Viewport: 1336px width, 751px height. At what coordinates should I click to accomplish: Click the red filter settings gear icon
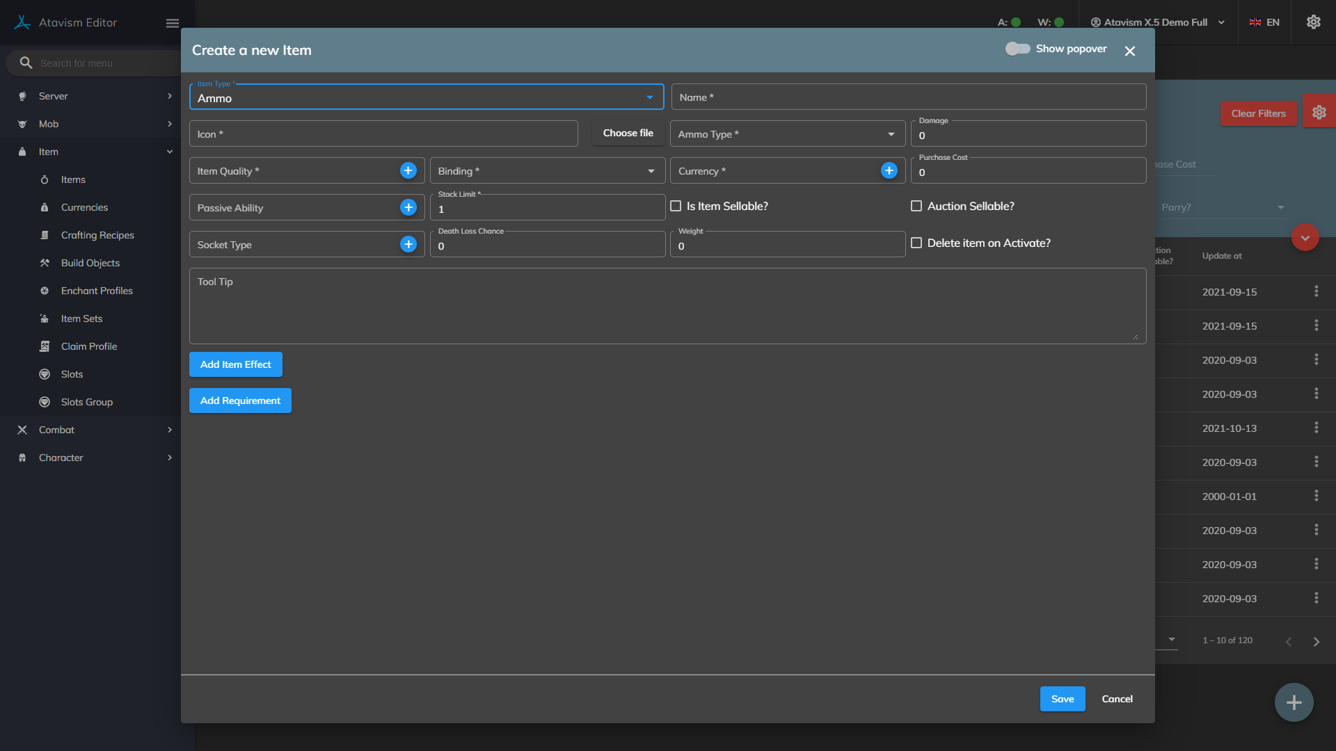click(1319, 113)
